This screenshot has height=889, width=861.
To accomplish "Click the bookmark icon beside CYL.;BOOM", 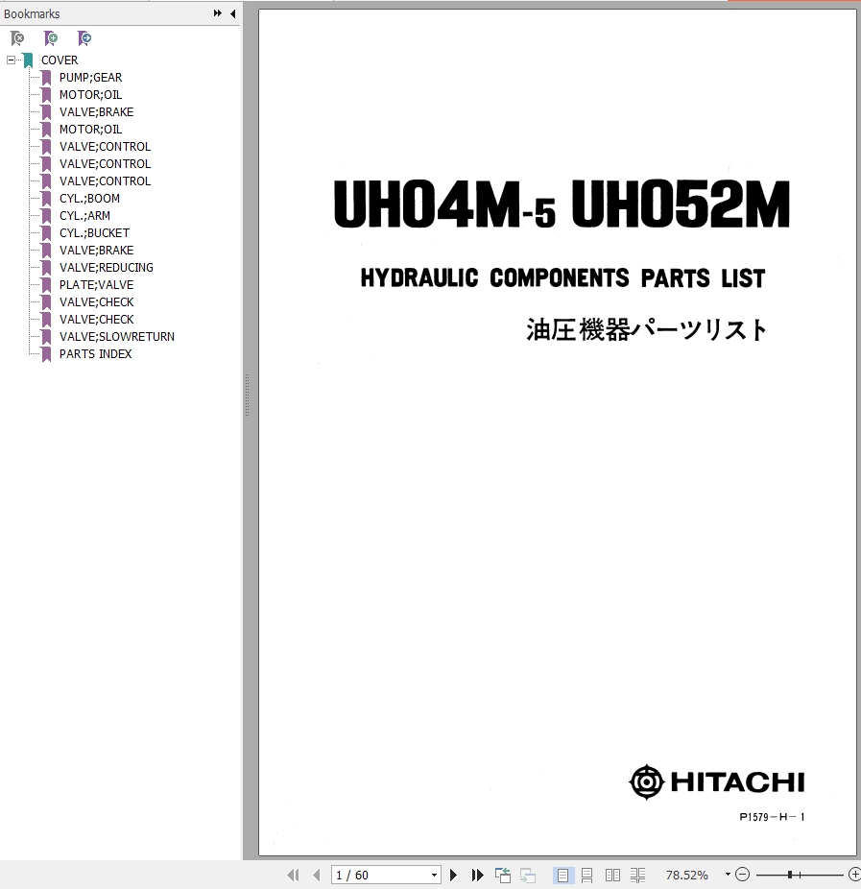I will (46, 199).
